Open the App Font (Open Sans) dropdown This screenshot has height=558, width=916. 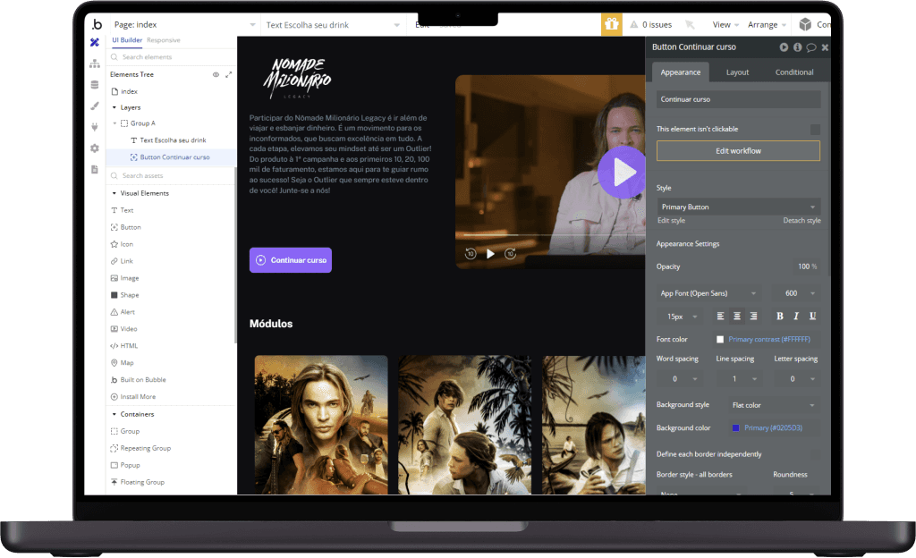pyautogui.click(x=708, y=293)
